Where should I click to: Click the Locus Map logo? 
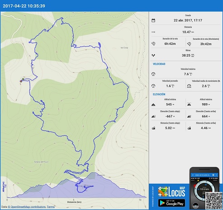pos(171,191)
